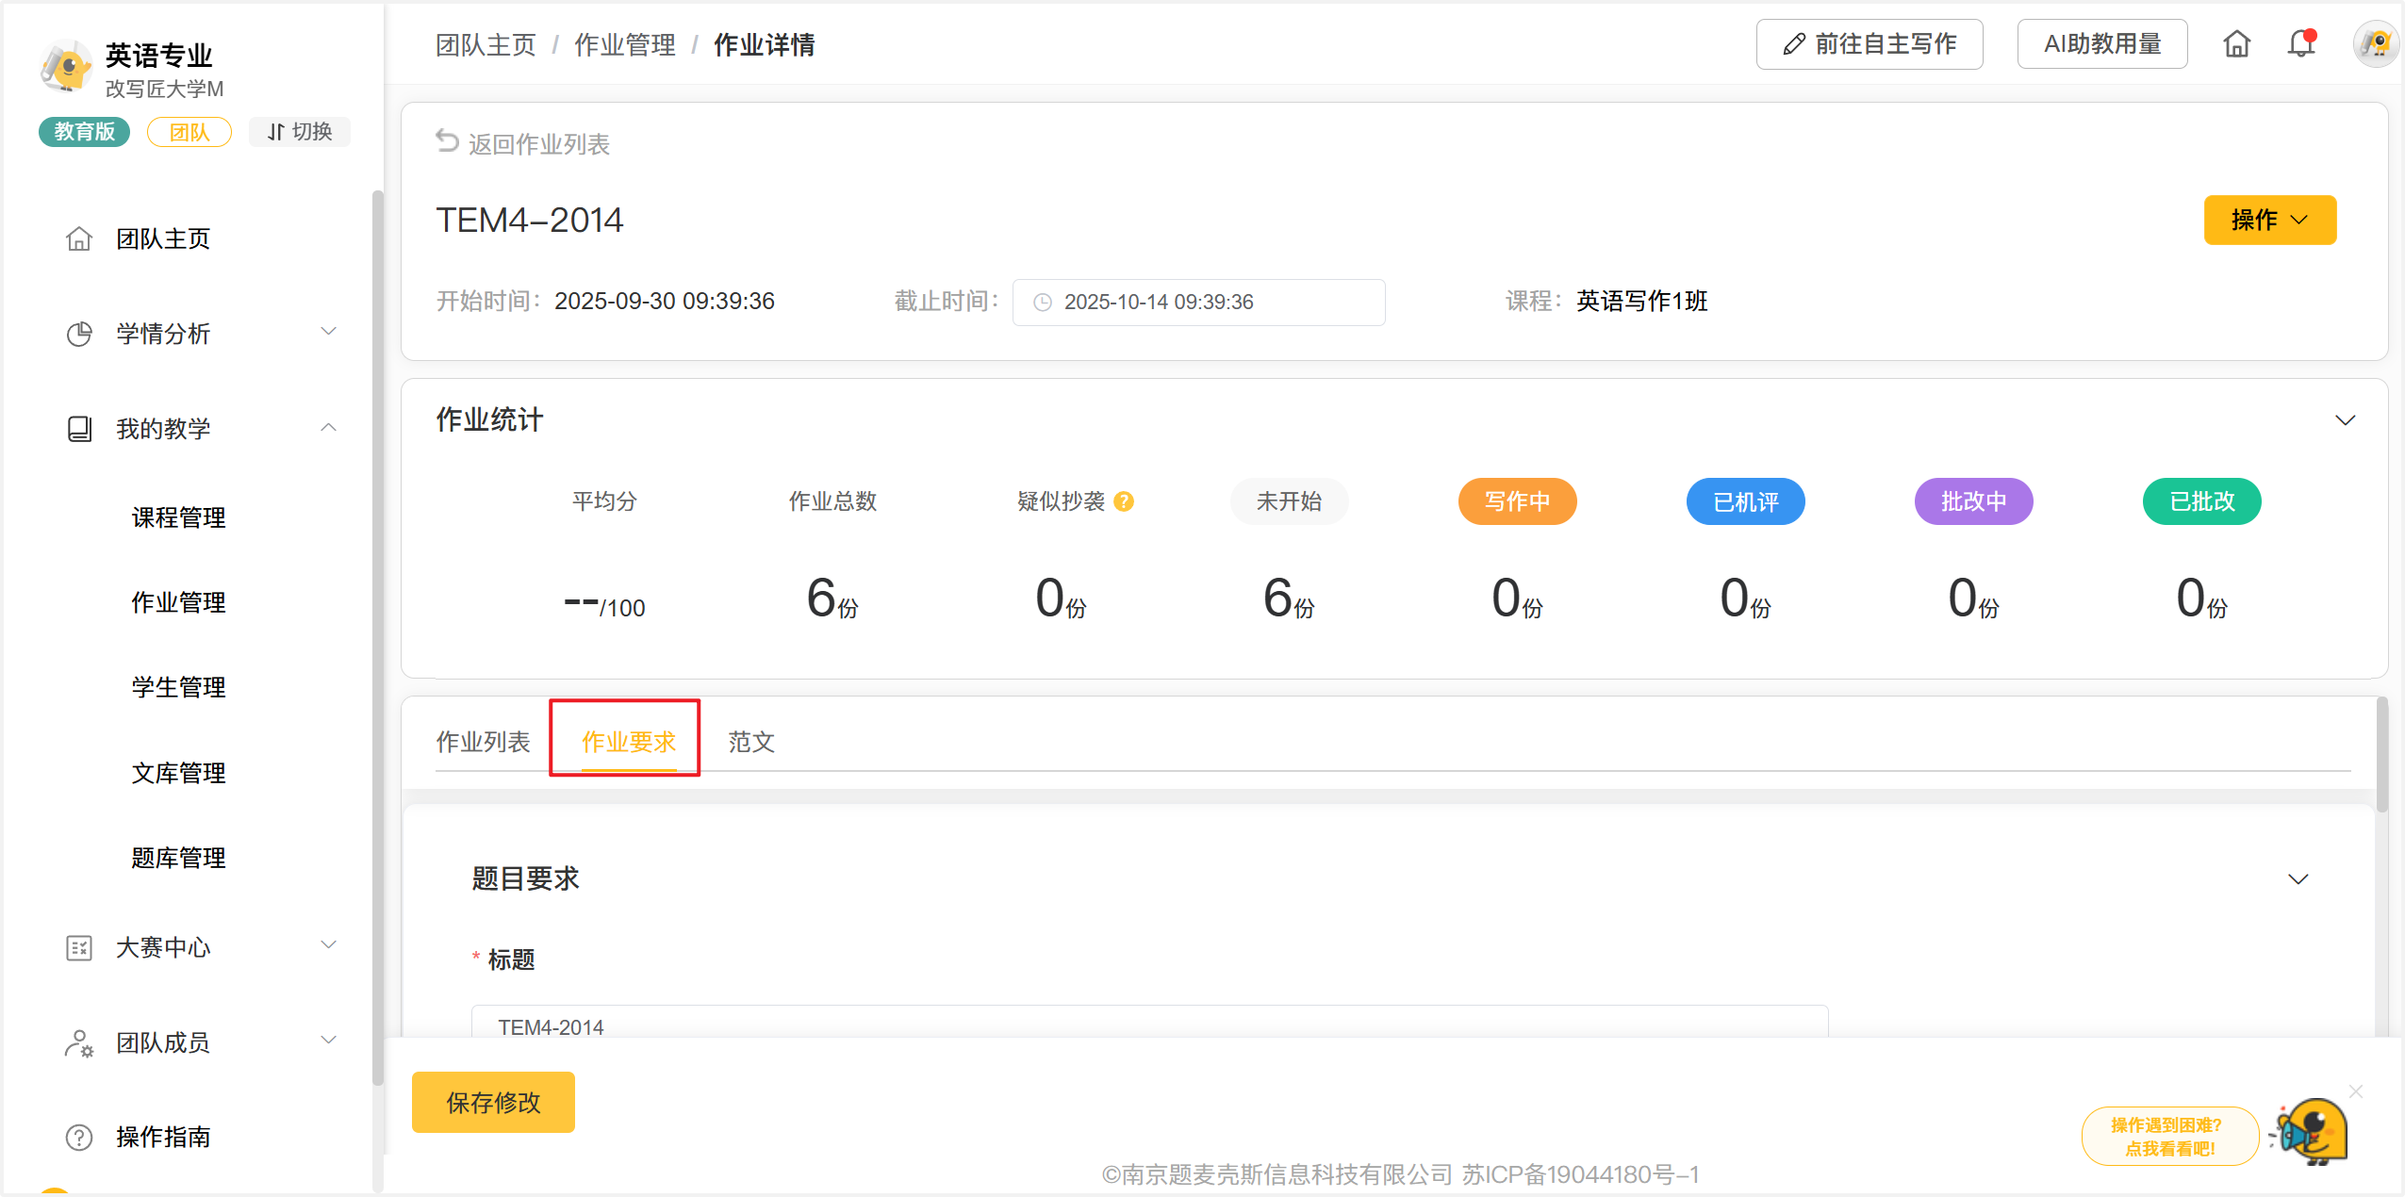2405x1197 pixels.
Task: Click the 截止时间 date field
Action: tap(1197, 303)
